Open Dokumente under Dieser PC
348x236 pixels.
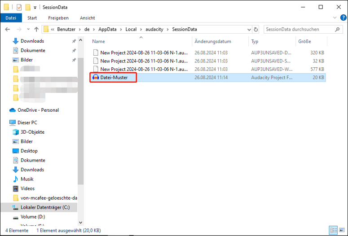coord(33,160)
